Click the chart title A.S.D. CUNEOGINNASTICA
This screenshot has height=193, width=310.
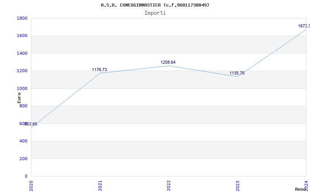point(155,5)
